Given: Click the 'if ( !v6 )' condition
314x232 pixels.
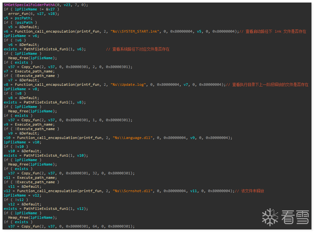Looking at the screenshot, I should 15,40.
